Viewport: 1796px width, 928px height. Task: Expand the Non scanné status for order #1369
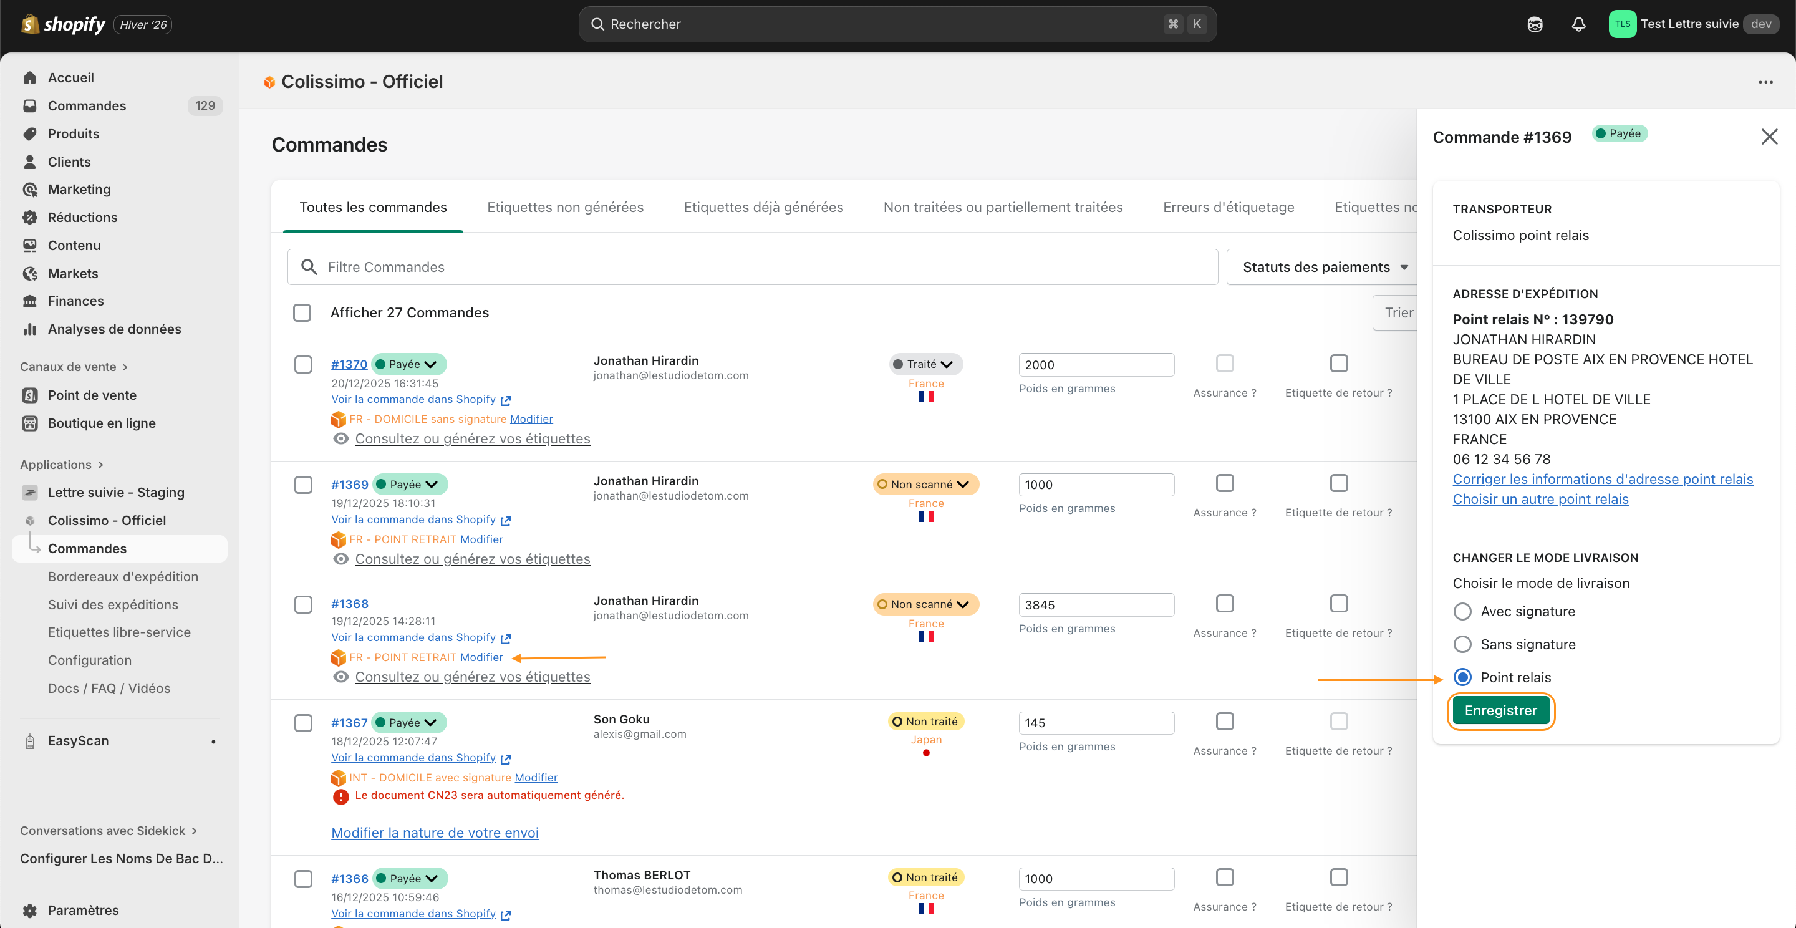(925, 484)
